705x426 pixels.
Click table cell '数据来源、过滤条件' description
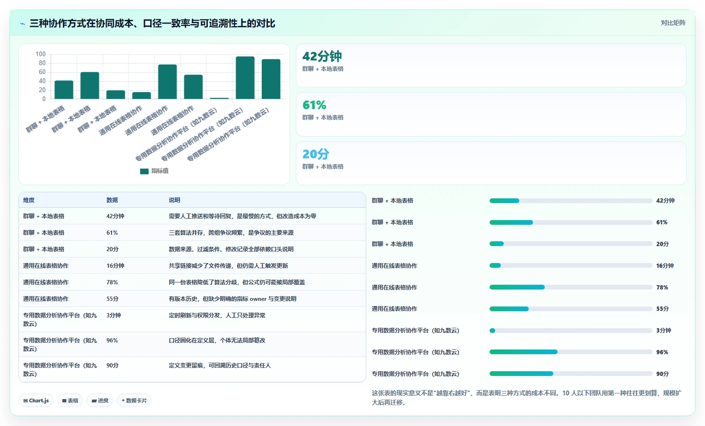tap(231, 249)
